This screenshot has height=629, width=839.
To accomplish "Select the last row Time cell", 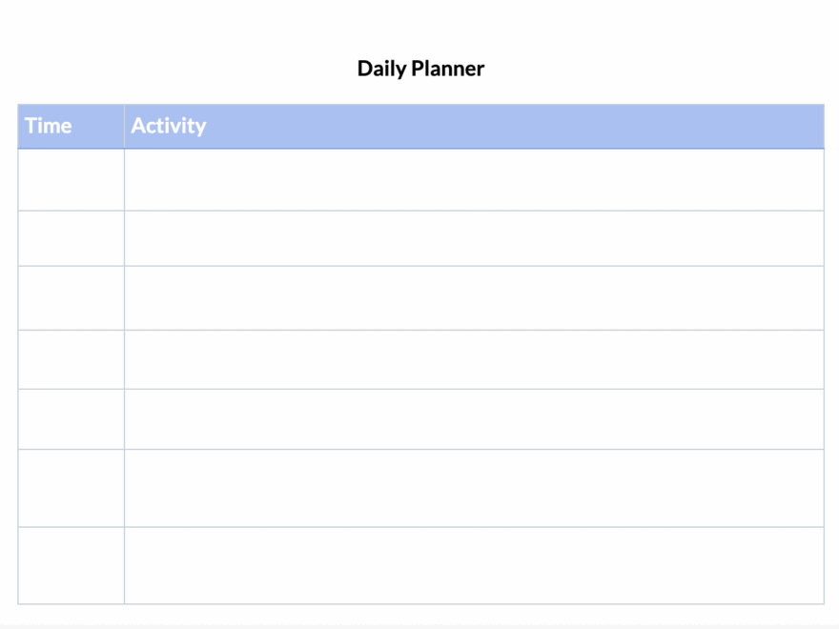I will pos(71,565).
